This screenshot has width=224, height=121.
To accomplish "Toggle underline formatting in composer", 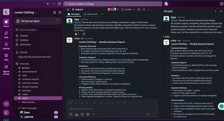I will click(x=82, y=103).
